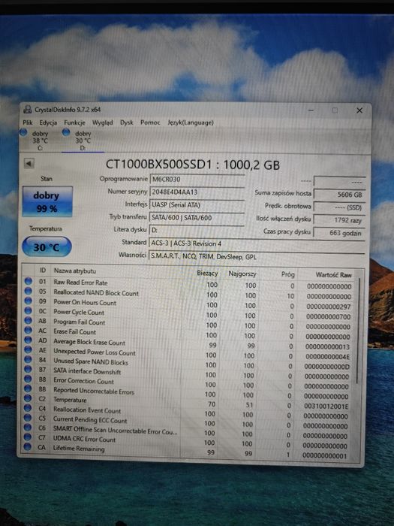This screenshot has height=526, width=394.
Task: Click status icon for the Temperature attribute
Action: click(28, 398)
